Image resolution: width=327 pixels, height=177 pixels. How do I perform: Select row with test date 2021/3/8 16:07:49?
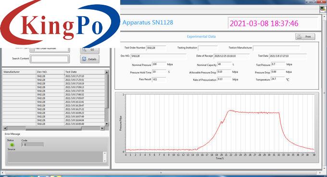click(x=53, y=117)
